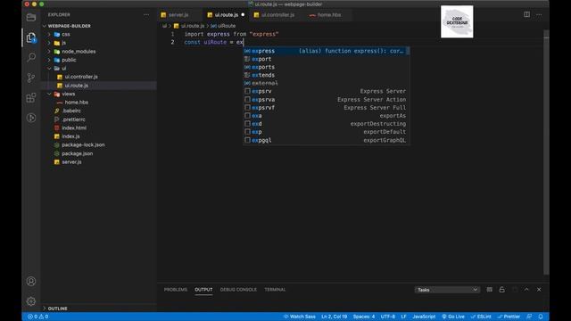Screen dimensions: 571x321
Task: Open the Run and Debug view
Action: (x=31, y=118)
